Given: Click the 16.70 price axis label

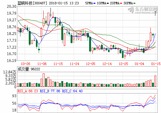Looking at the screenshot, I should tap(12, 54).
